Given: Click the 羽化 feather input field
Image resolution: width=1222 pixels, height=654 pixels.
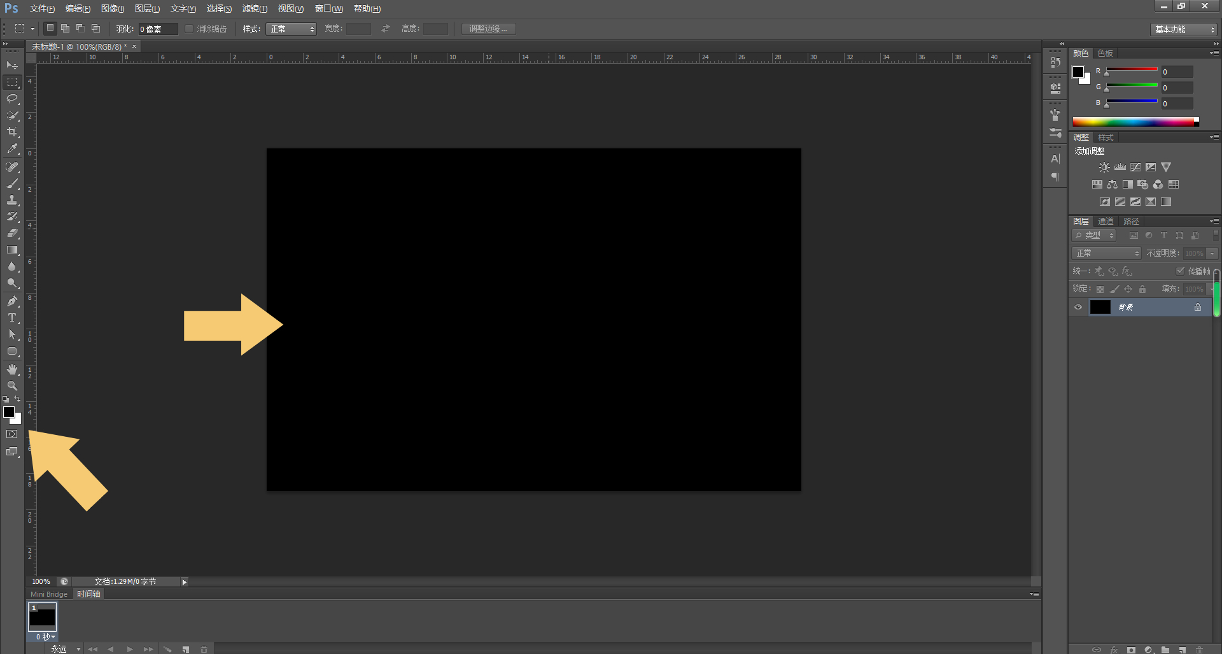Looking at the screenshot, I should [x=158, y=29].
